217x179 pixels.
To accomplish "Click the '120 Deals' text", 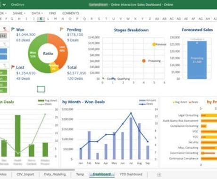I will click(x=75, y=79).
